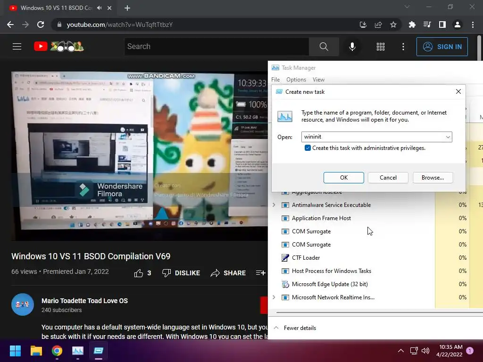483x362 pixels.
Task: Search with voice using the microphone
Action: click(x=352, y=47)
